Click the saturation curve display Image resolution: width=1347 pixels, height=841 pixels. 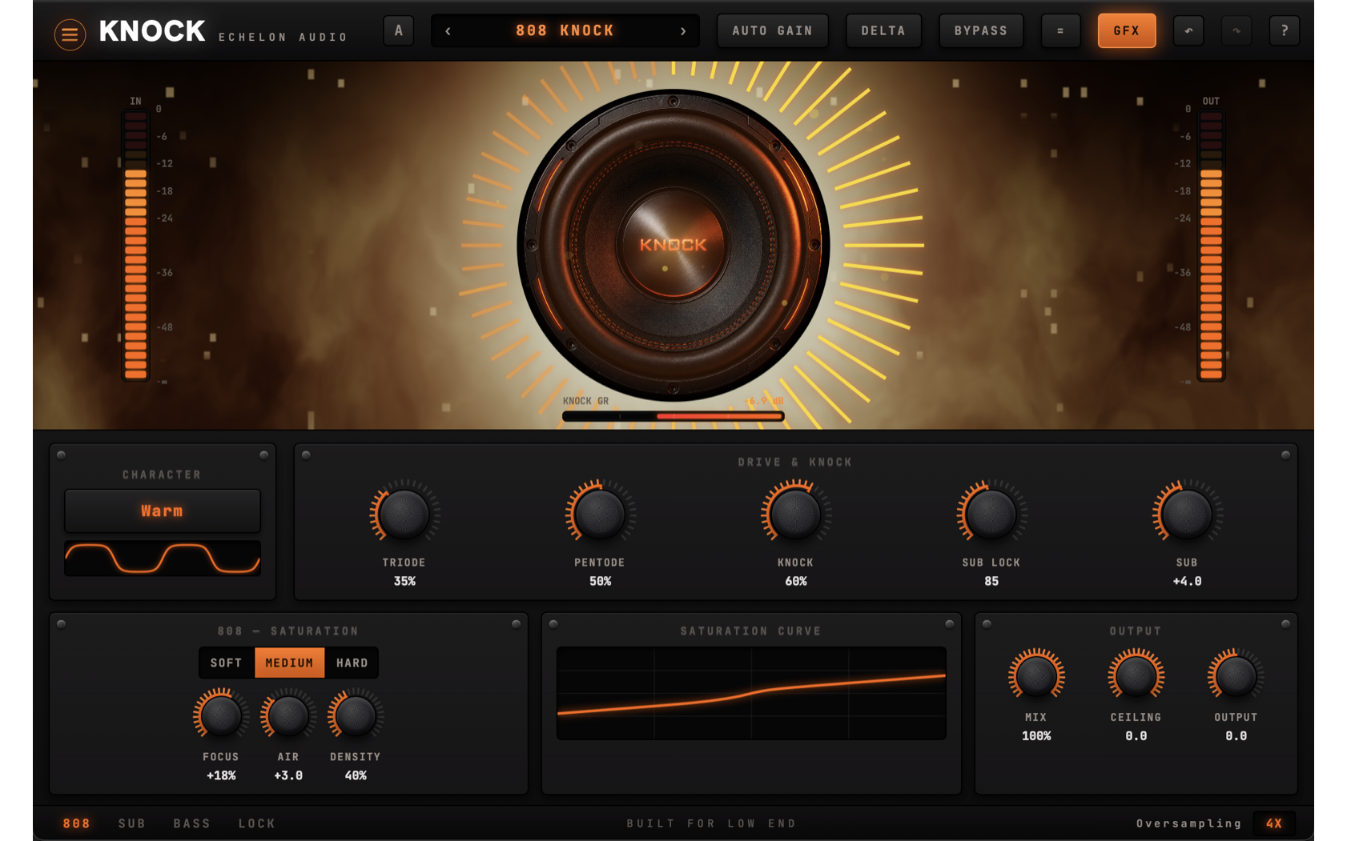pos(751,693)
